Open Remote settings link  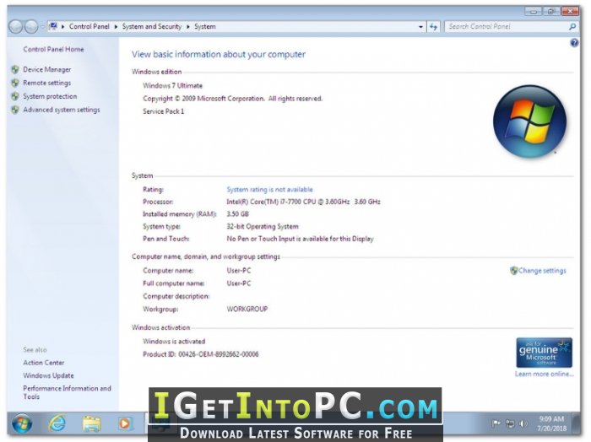(46, 83)
